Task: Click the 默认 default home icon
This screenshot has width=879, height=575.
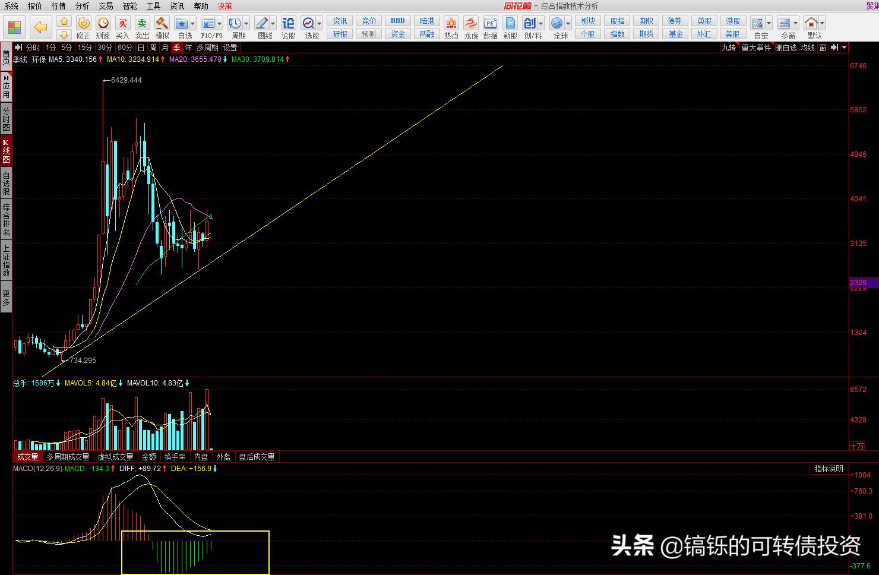Action: (811, 23)
